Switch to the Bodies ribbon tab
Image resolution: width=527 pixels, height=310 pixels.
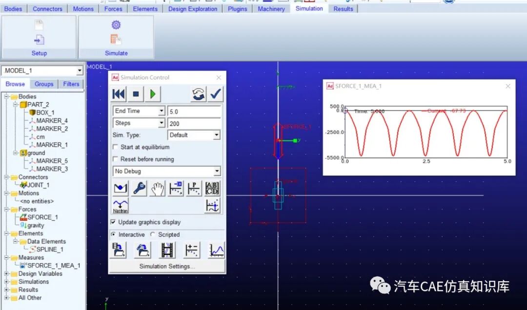click(x=13, y=9)
